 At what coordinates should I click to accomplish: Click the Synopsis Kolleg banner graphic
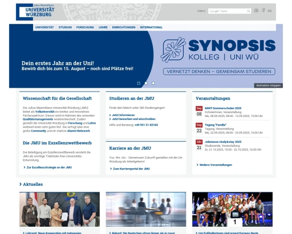(x=218, y=56)
